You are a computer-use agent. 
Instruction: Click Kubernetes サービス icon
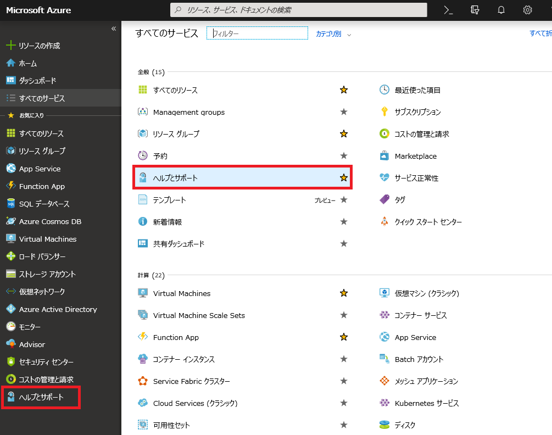pos(384,403)
